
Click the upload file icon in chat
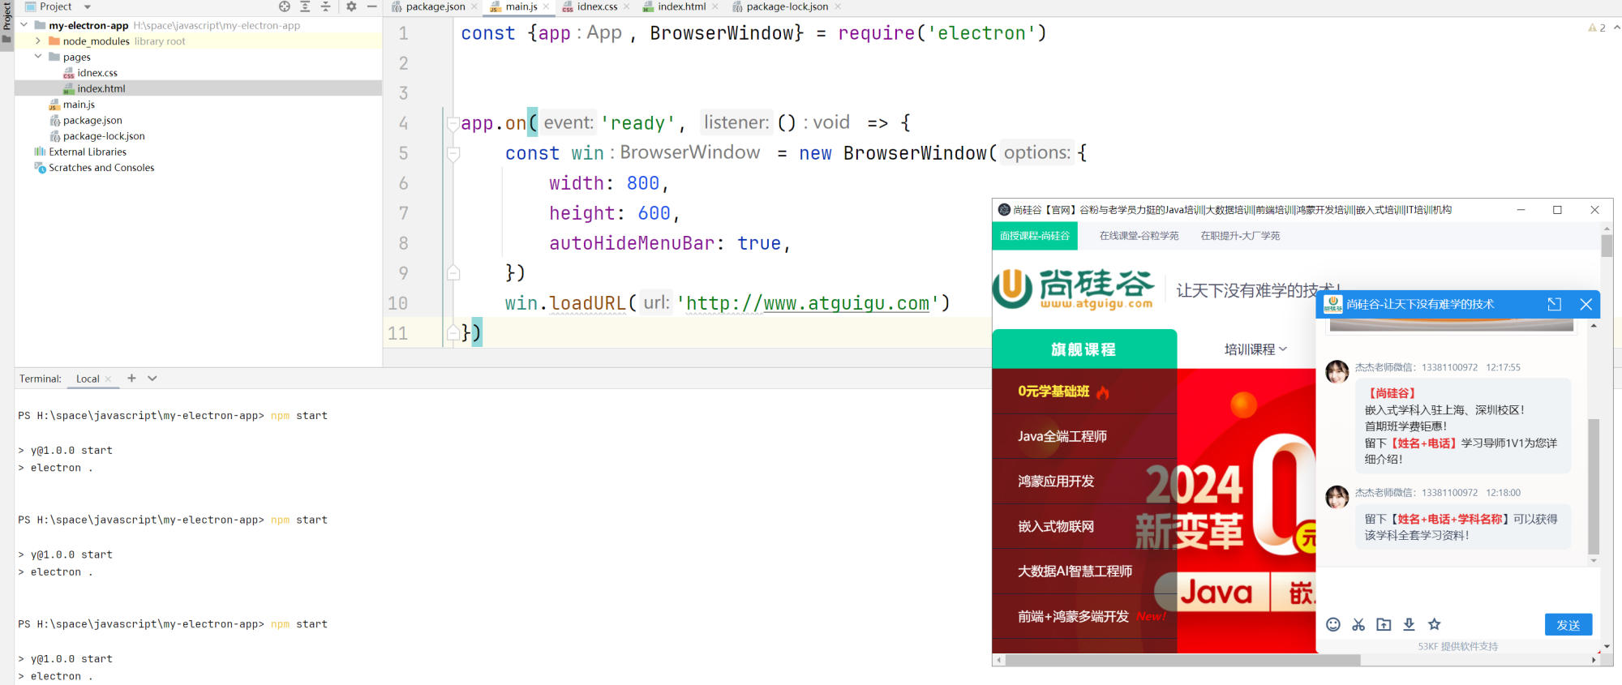coord(1384,624)
